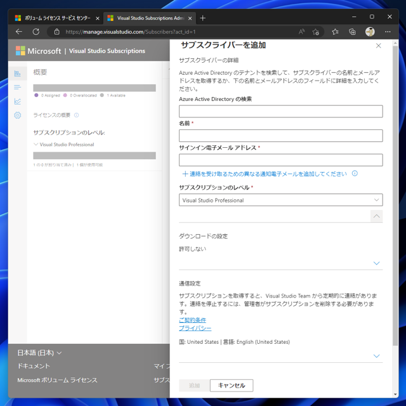Click info icon next to ライセンスの概要
The width and height of the screenshot is (406, 406).
click(x=76, y=115)
